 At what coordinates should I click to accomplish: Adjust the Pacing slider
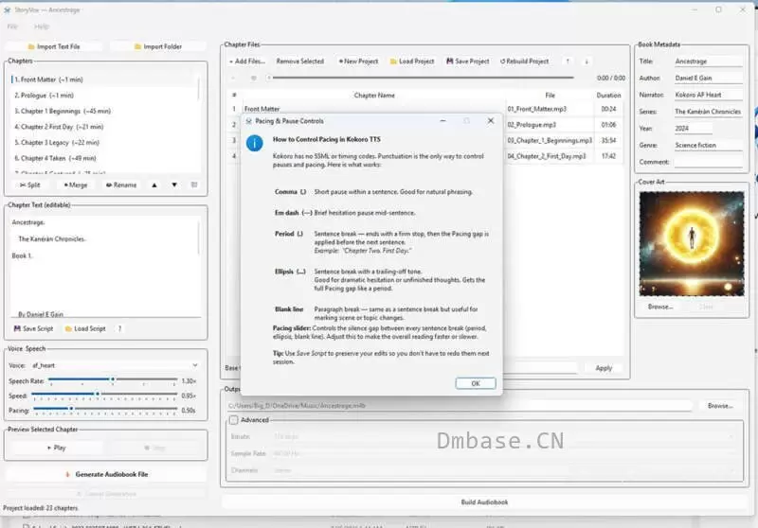pos(104,410)
